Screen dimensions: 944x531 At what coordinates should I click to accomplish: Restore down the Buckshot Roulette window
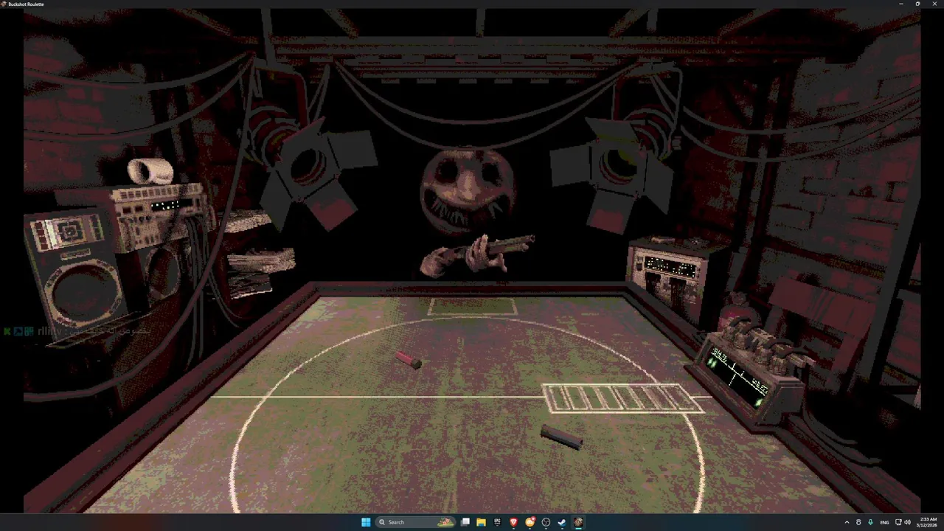(917, 4)
